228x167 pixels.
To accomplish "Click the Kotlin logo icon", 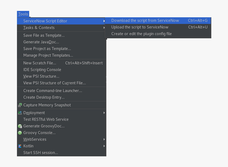I will click(20, 146).
